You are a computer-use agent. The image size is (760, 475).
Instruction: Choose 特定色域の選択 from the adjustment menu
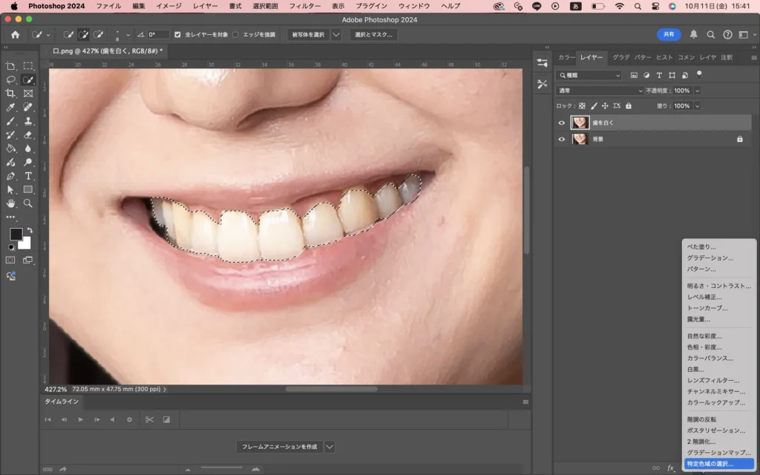pos(710,463)
